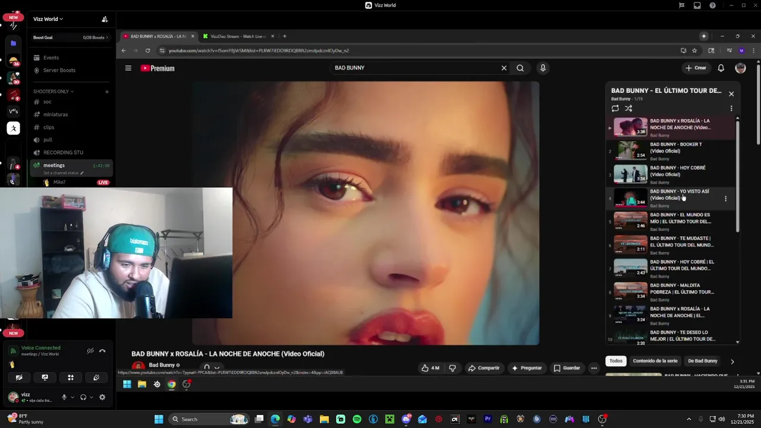Expand Discord headphone output options
This screenshot has width=761, height=428.
click(91, 397)
